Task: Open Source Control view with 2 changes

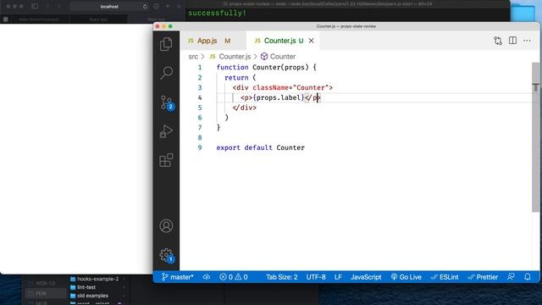Action: coord(167,103)
